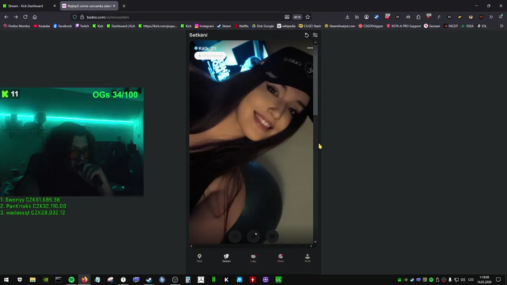Screen dimensions: 507x285
Task: Open a new browser tab
Action: (x=124, y=6)
